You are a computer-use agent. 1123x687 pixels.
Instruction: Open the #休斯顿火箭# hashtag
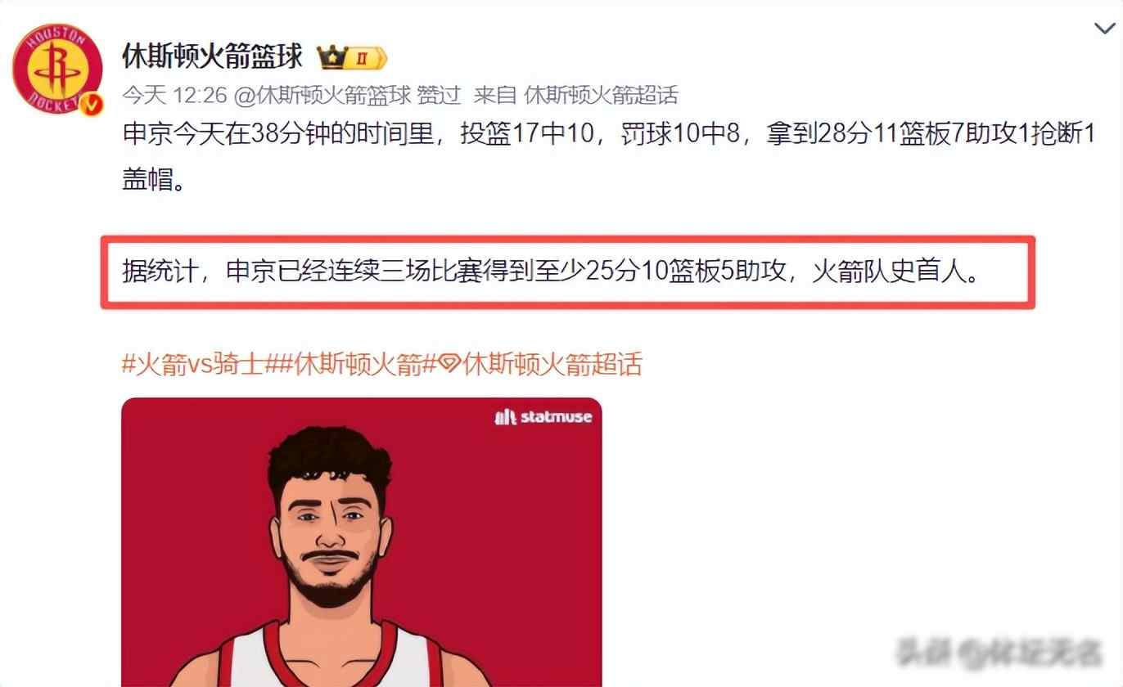353,364
